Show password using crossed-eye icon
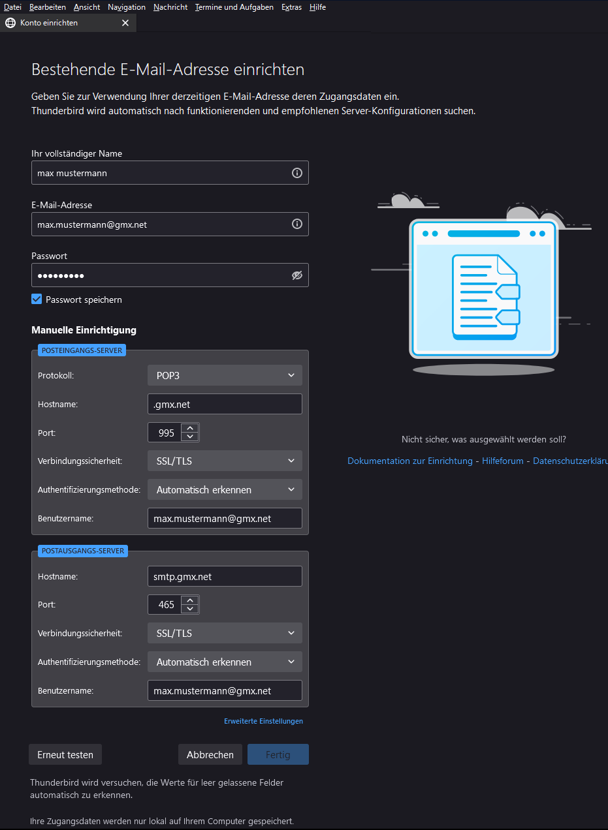The image size is (608, 830). (296, 275)
